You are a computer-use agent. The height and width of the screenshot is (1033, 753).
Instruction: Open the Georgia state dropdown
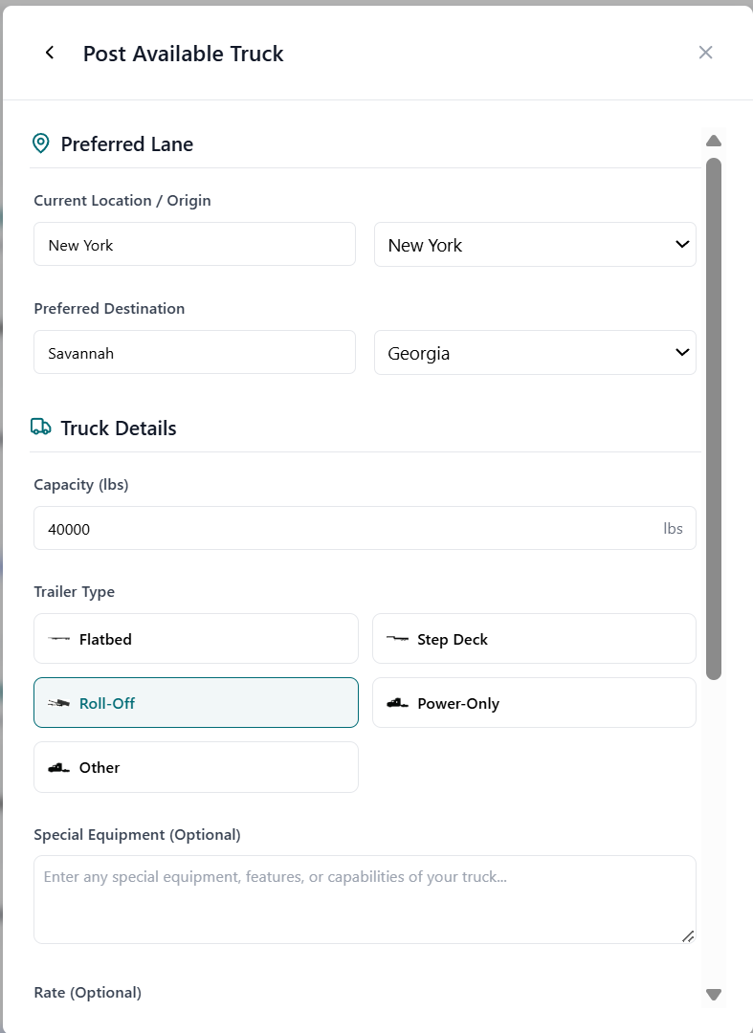pos(534,352)
